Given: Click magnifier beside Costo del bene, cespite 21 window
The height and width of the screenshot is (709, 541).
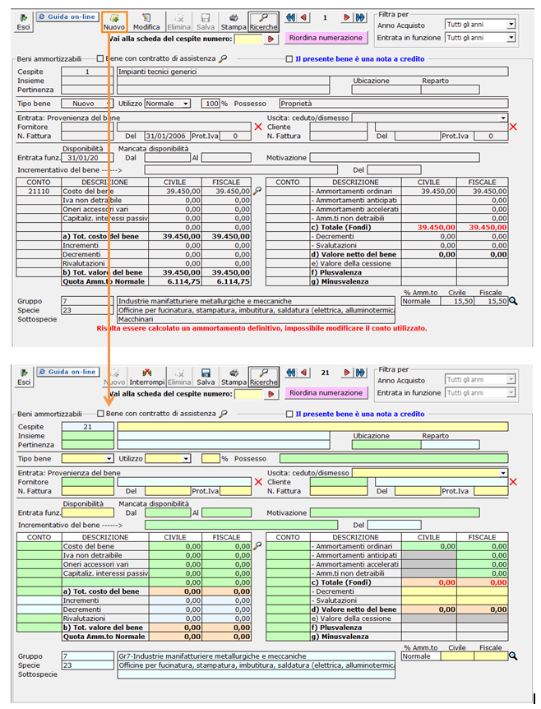Looking at the screenshot, I should coord(257,546).
